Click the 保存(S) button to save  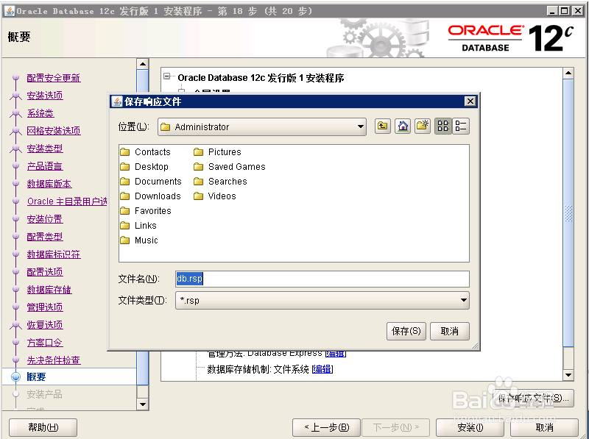point(406,331)
